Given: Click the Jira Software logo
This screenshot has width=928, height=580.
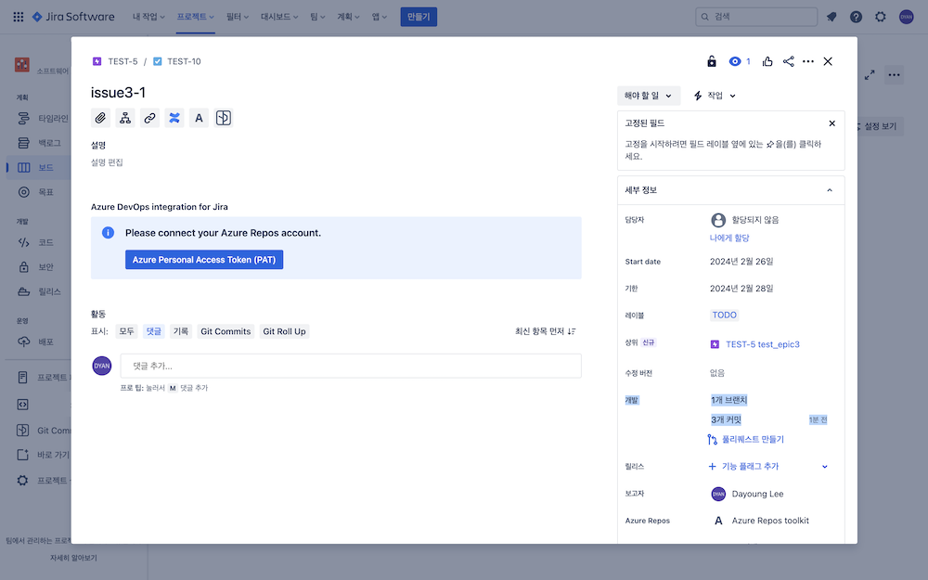Looking at the screenshot, I should (x=73, y=17).
